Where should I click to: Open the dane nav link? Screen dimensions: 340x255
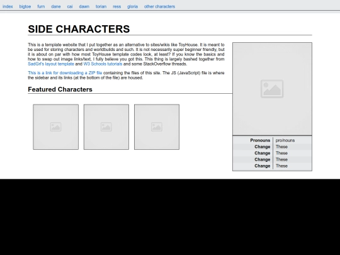56,6
